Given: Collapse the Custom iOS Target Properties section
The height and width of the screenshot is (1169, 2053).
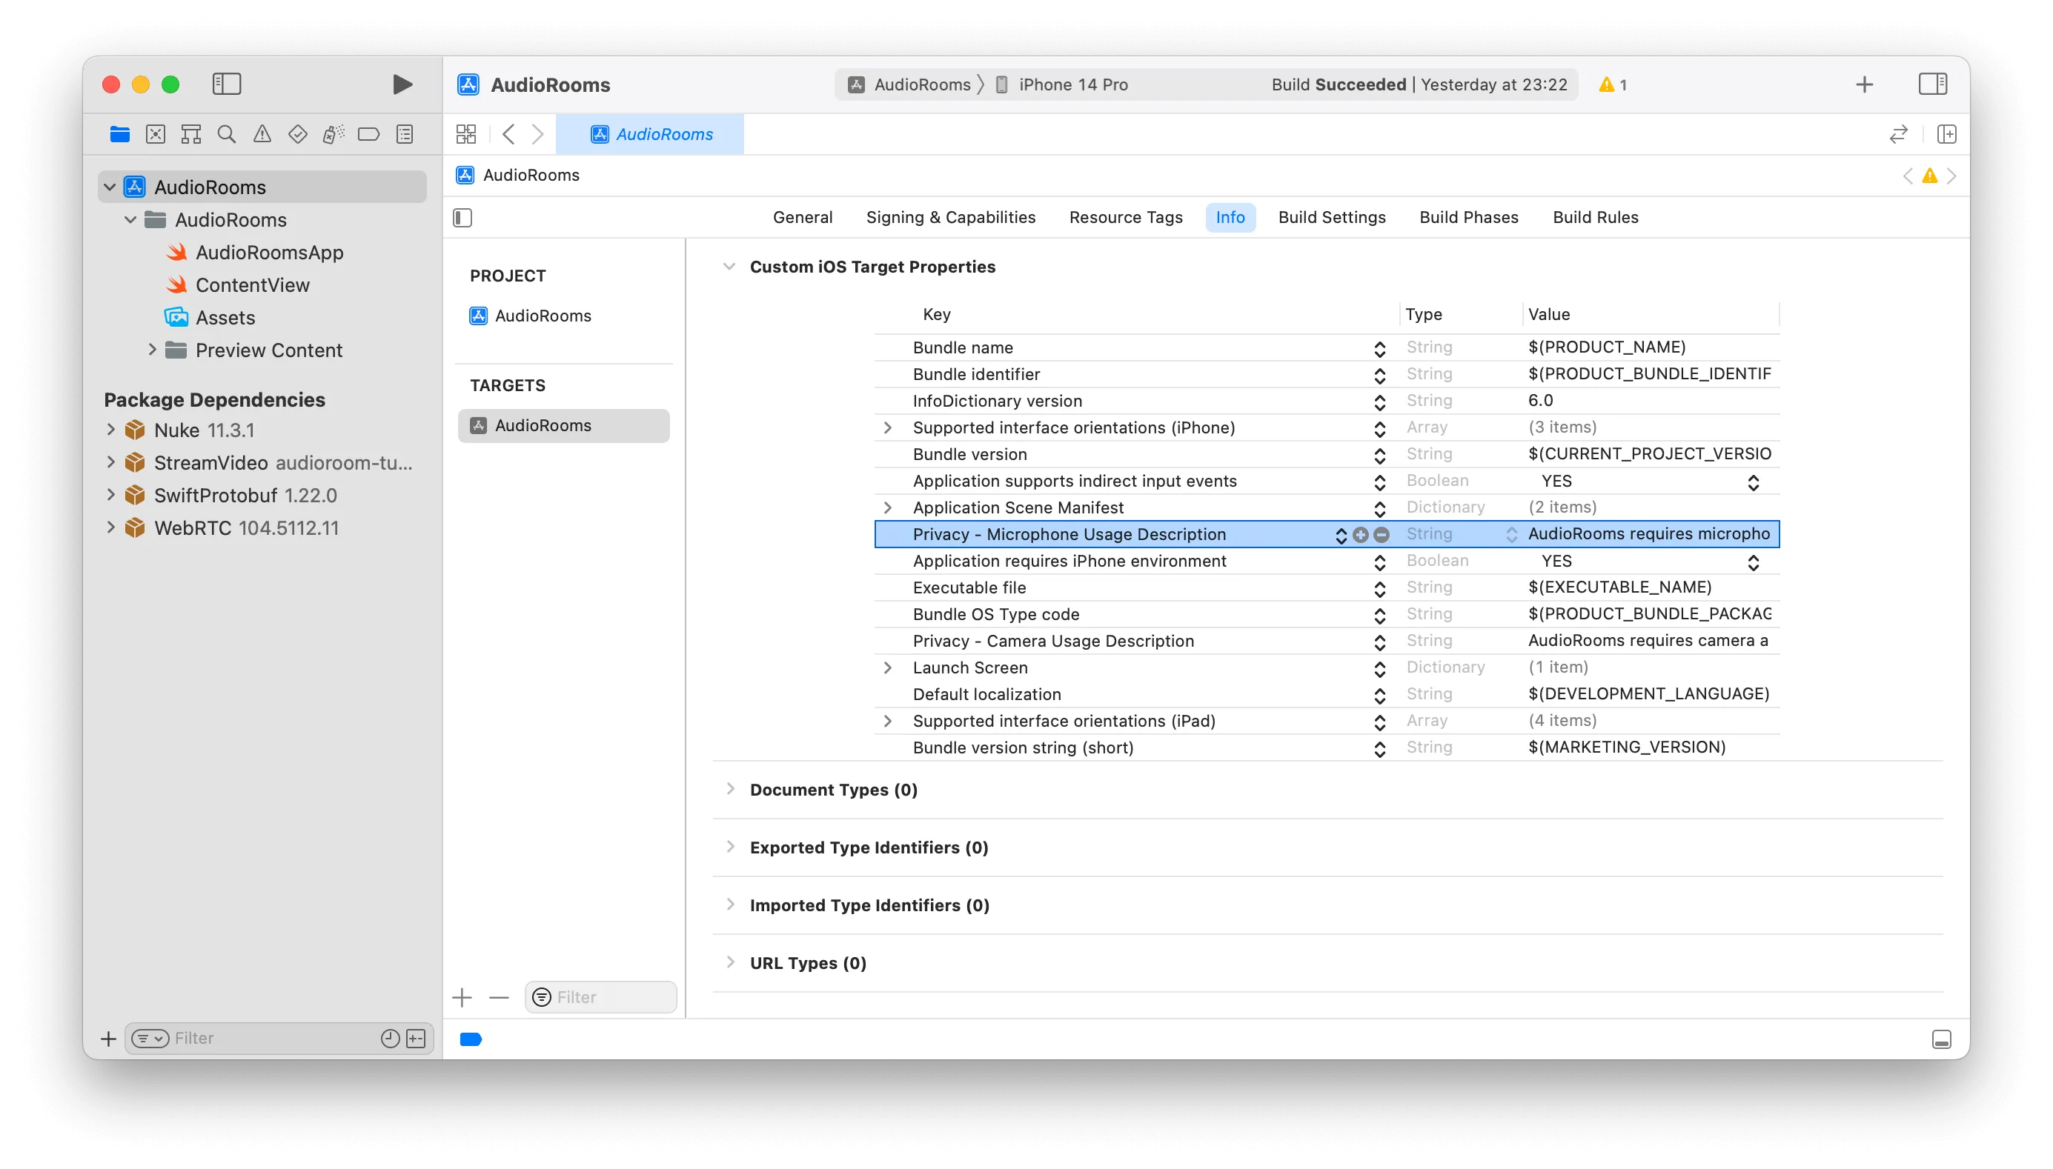Looking at the screenshot, I should coord(729,266).
